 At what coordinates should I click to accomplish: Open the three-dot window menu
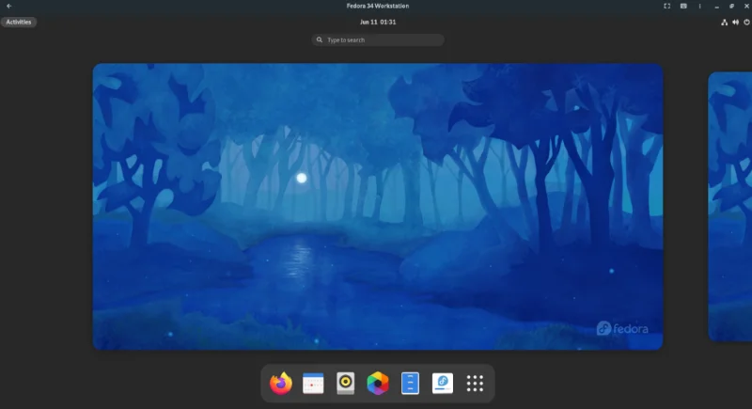(699, 7)
